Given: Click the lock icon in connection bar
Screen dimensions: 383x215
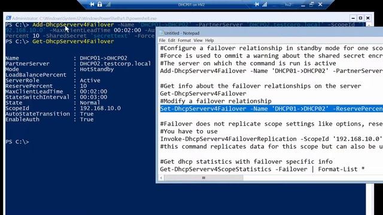Looking at the screenshot, I should click(x=100, y=4).
